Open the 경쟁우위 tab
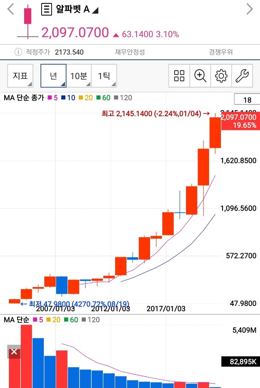 (x=221, y=52)
